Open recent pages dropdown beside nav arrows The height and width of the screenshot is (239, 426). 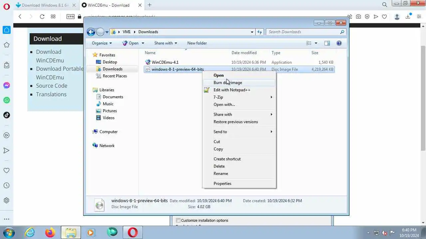click(x=107, y=32)
